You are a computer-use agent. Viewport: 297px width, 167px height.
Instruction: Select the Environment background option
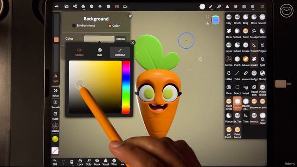[x=84, y=26]
